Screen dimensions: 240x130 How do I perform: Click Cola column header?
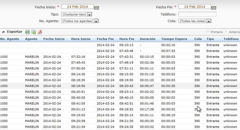point(198,39)
